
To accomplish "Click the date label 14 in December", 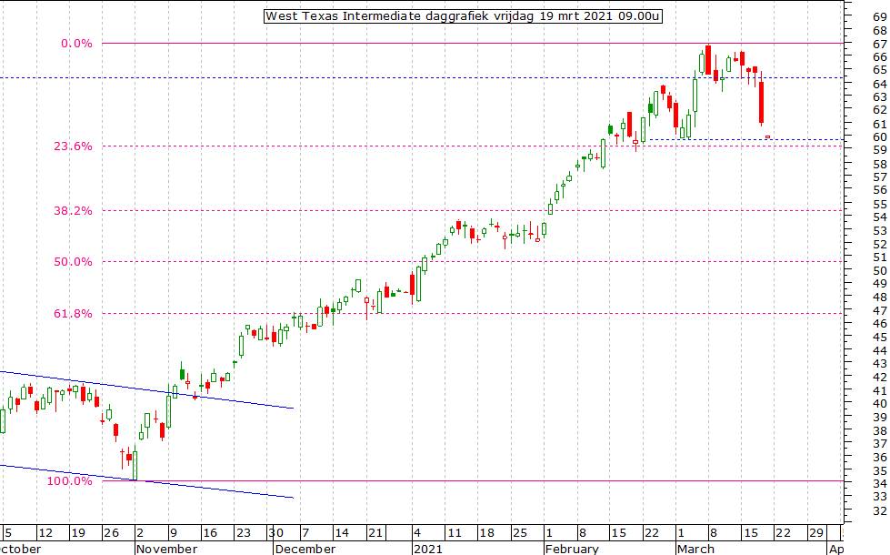I will click(x=342, y=533).
